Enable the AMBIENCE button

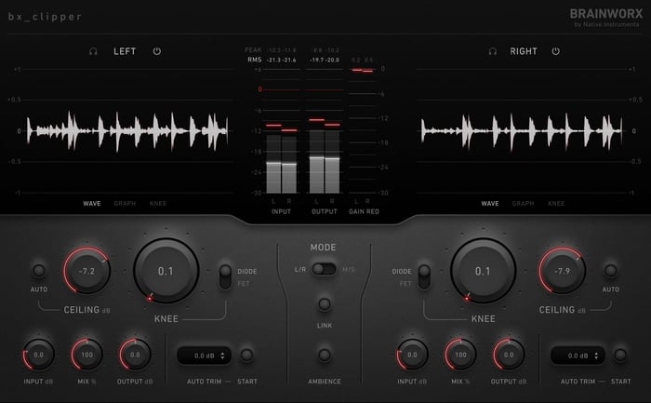[325, 356]
